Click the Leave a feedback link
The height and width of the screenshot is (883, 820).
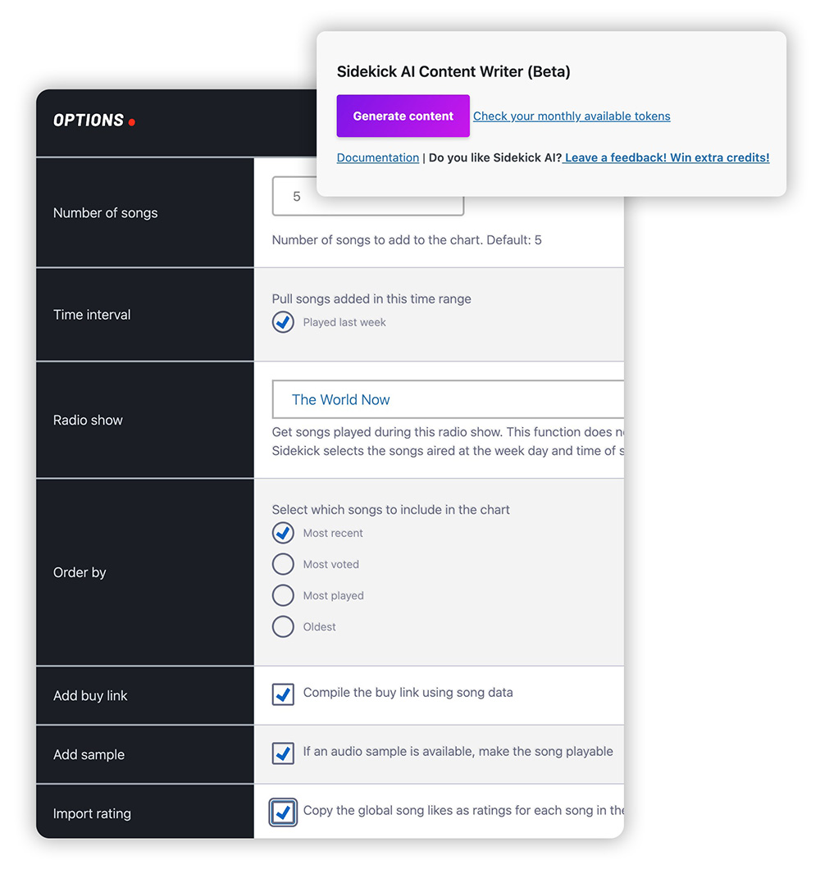click(x=666, y=157)
